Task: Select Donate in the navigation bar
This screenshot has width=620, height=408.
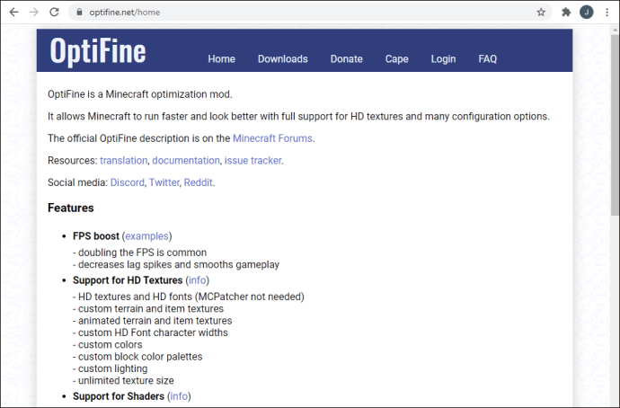Action: pyautogui.click(x=346, y=59)
